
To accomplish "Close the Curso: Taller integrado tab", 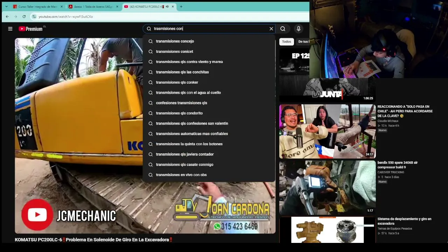I will click(x=62, y=6).
